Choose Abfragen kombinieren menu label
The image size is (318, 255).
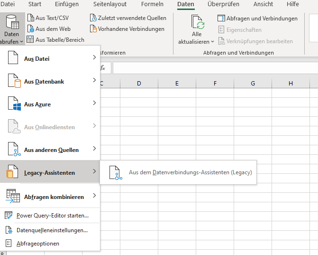tap(54, 197)
